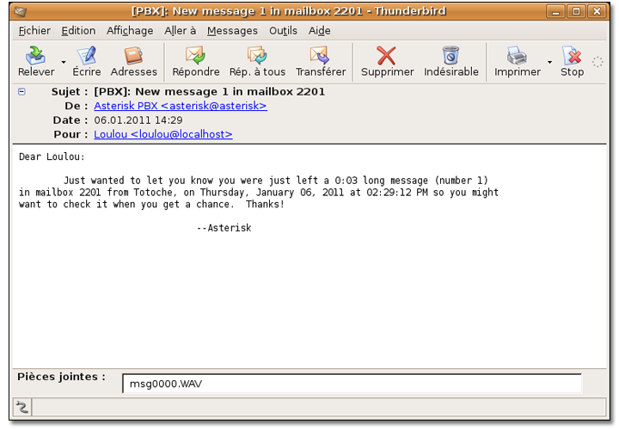
Task: Click the Relever get mail icon
Action: (35, 56)
